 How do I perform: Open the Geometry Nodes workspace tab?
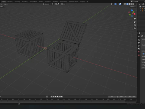pos(74,2)
